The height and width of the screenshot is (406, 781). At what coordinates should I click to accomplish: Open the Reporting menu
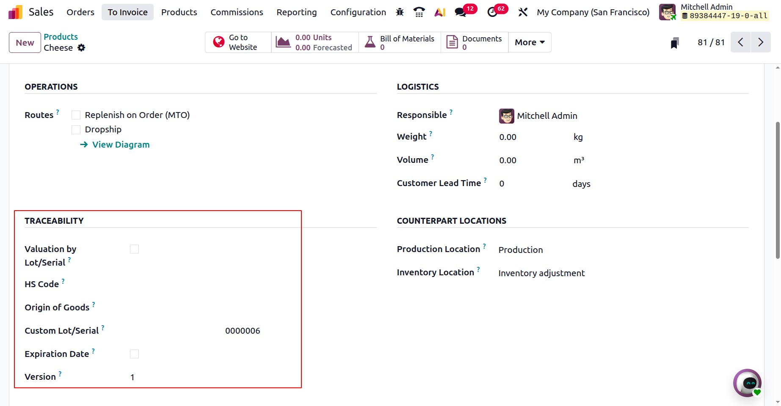click(296, 12)
